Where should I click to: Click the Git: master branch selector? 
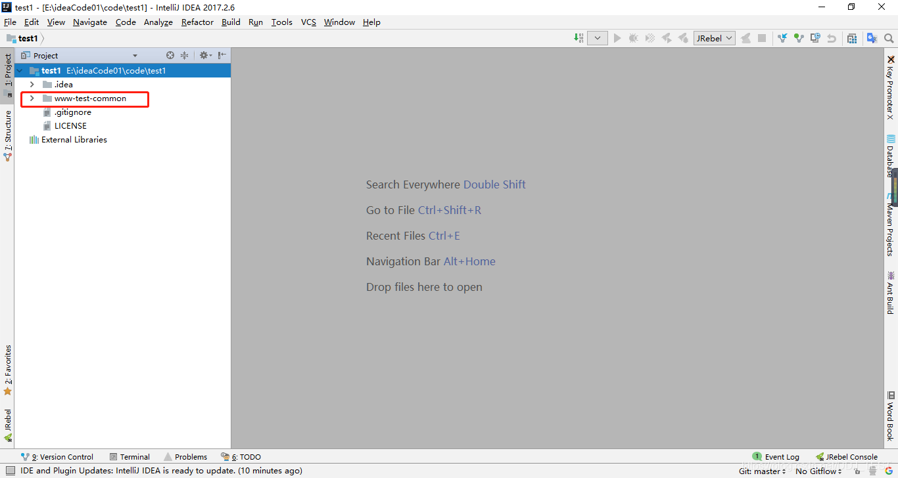[762, 471]
